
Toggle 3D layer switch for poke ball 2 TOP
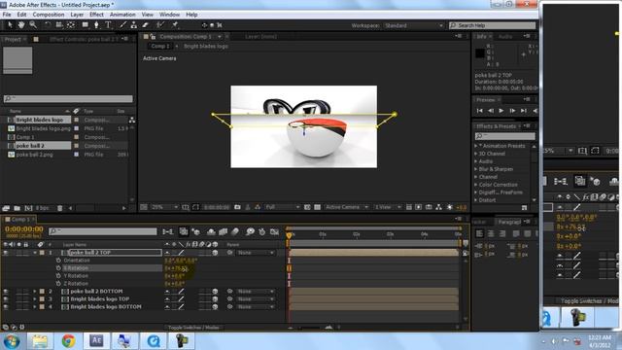click(215, 253)
